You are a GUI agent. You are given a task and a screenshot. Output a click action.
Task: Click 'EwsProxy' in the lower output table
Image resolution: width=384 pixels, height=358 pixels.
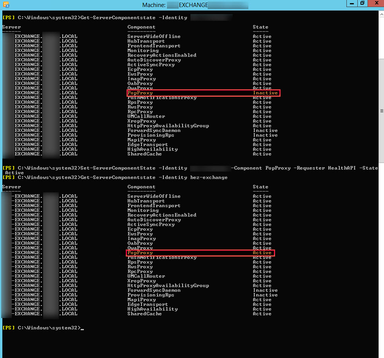[x=140, y=234]
